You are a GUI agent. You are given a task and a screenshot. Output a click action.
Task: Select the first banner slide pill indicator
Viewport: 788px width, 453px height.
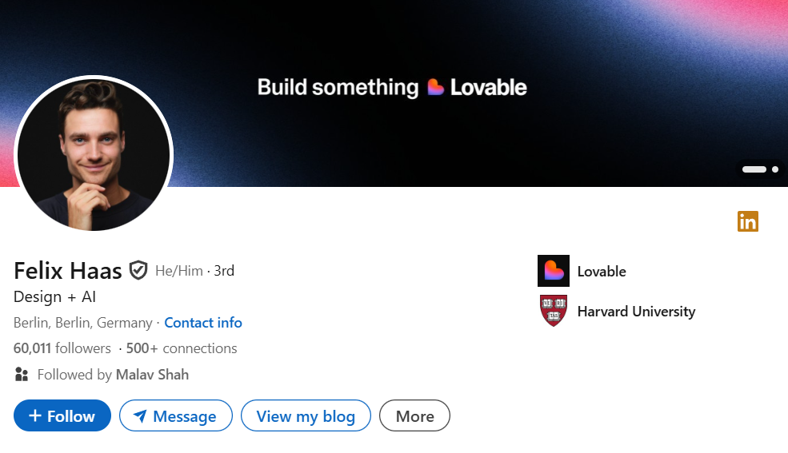[754, 169]
